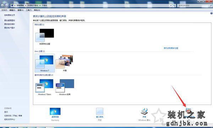Click the Forward navigation arrow
This screenshot has width=213, height=128.
click(x=6, y=6)
